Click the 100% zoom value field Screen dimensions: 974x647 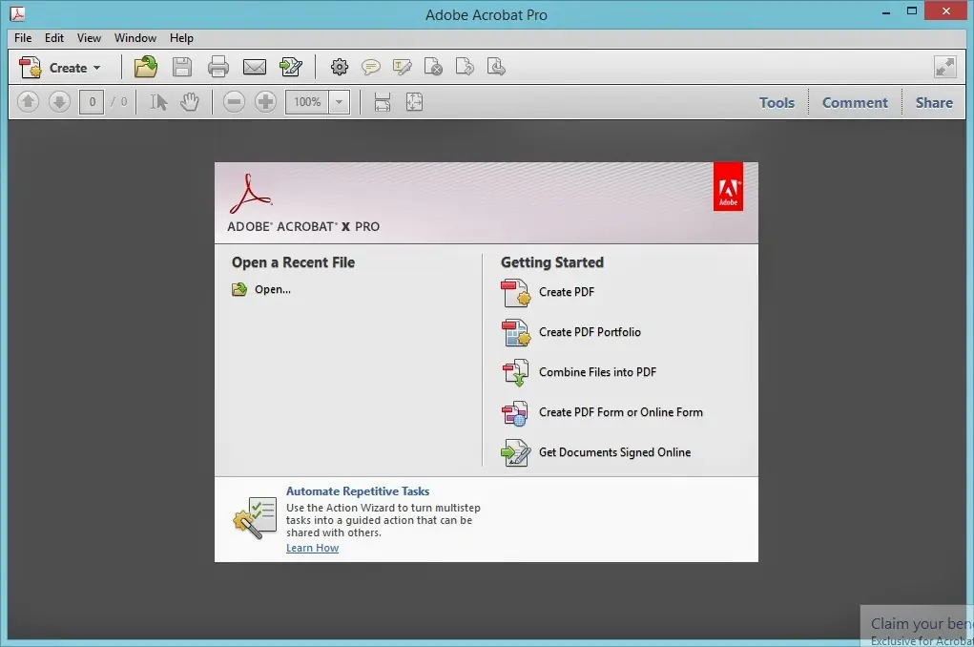(307, 102)
